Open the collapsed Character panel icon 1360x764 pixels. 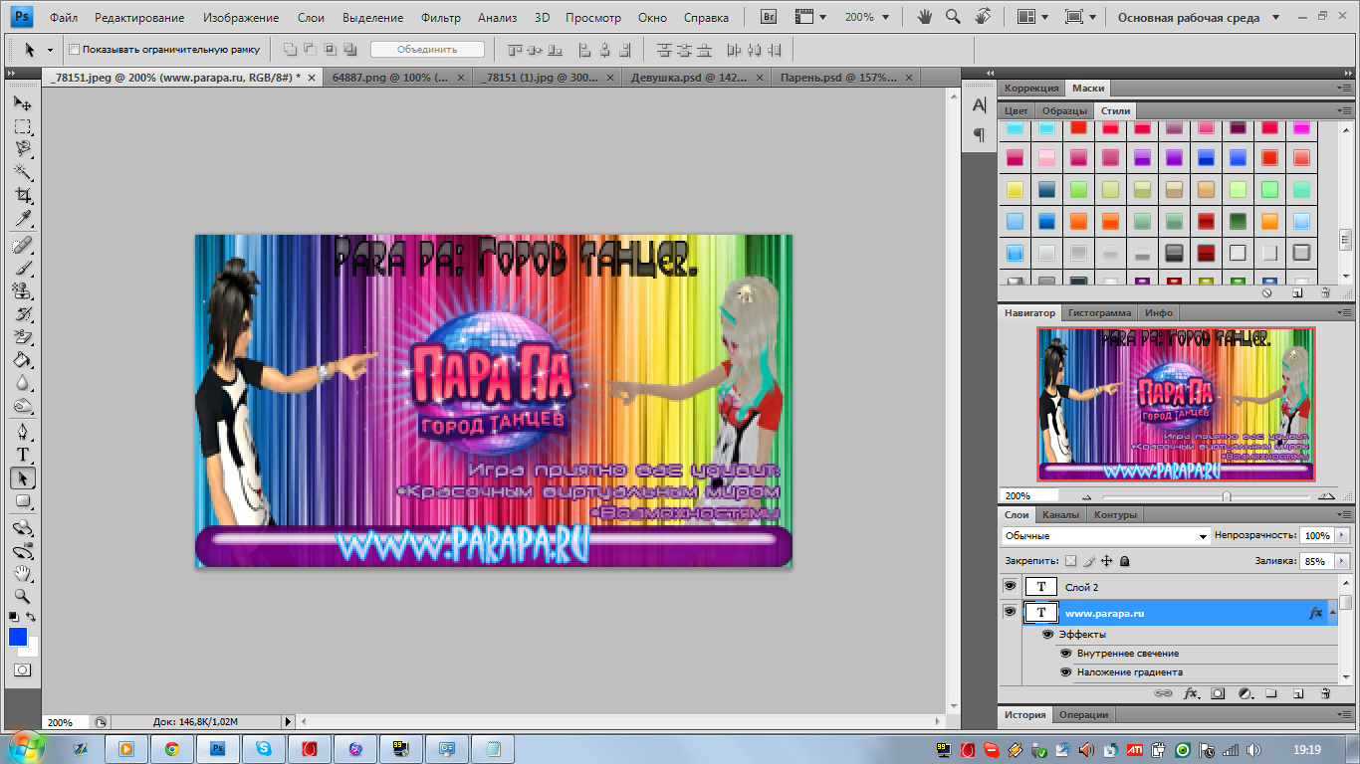click(x=979, y=105)
